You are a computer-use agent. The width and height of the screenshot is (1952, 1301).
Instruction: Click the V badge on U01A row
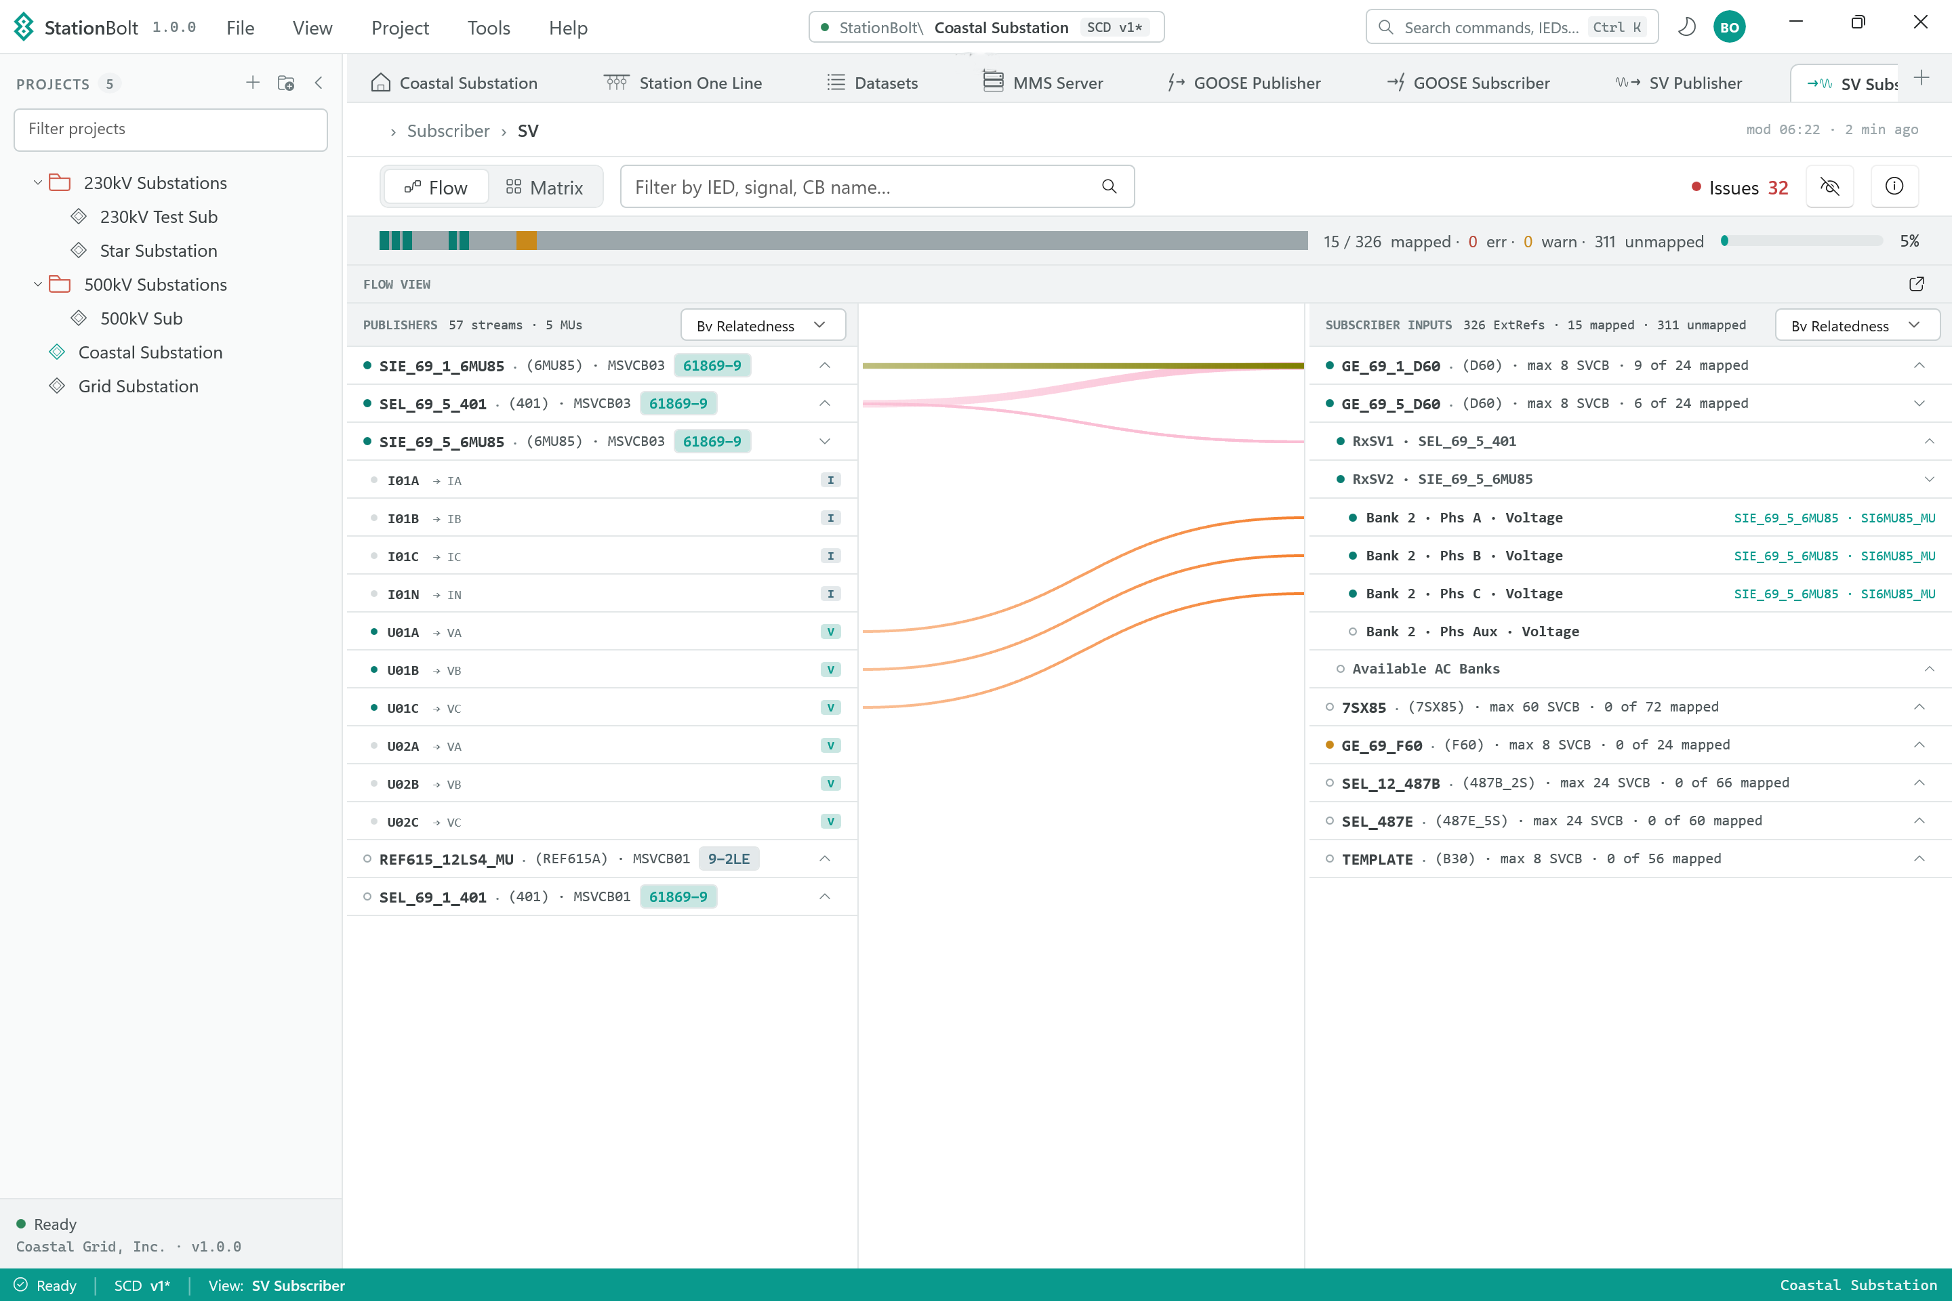(831, 632)
